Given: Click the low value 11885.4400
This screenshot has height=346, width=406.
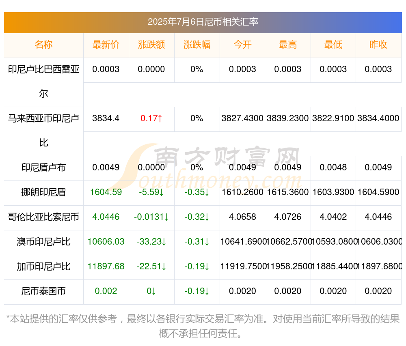Looking at the screenshot, I should pos(334,266).
